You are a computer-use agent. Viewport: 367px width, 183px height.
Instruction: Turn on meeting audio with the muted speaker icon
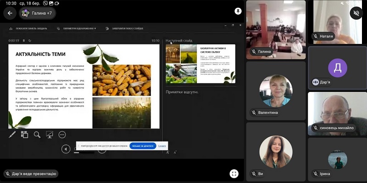[356, 13]
